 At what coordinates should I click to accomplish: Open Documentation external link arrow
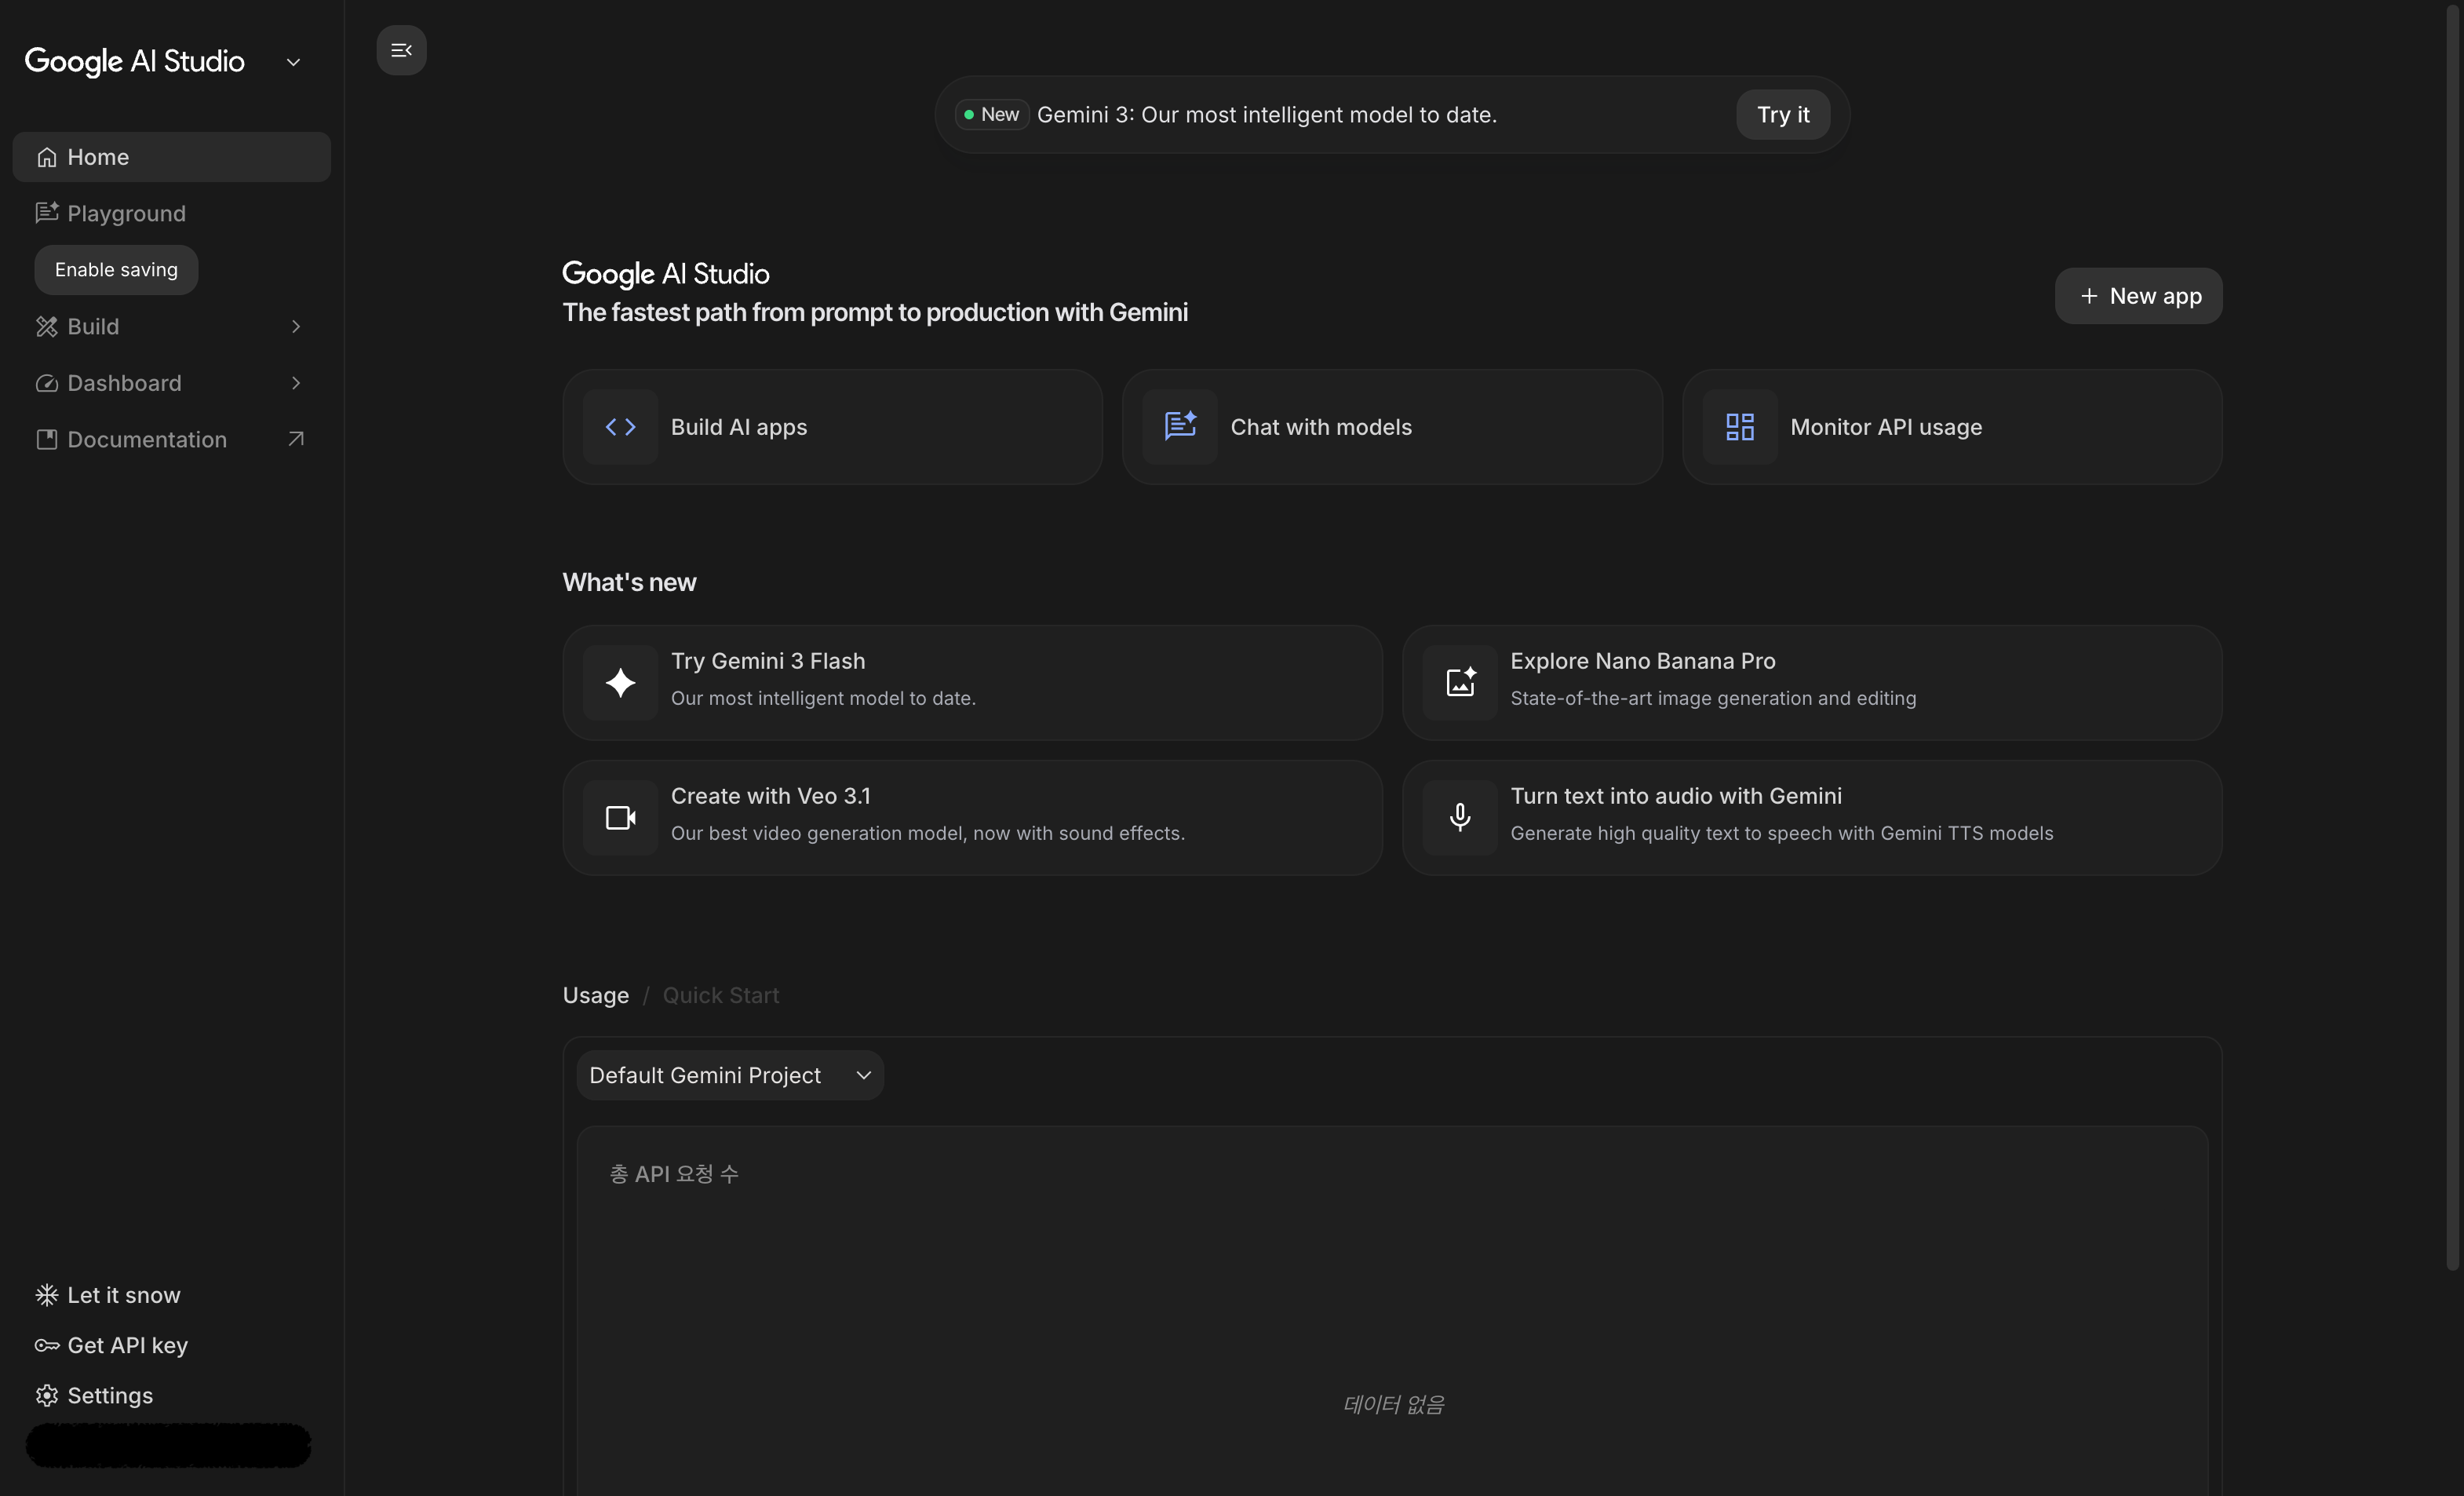[296, 439]
